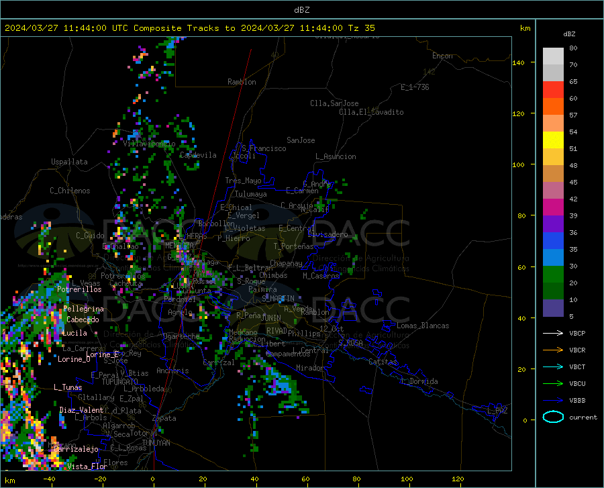Click the 'Tres_Mayo' place label
This screenshot has height=488, width=604.
[x=243, y=181]
